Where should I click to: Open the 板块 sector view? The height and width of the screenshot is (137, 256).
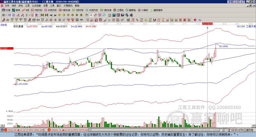(x=16, y=10)
